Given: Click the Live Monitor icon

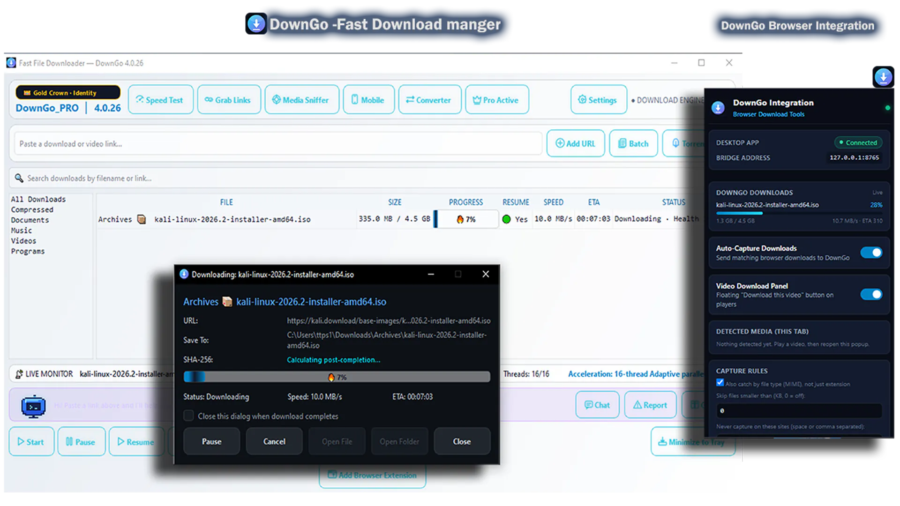Looking at the screenshot, I should [x=19, y=374].
